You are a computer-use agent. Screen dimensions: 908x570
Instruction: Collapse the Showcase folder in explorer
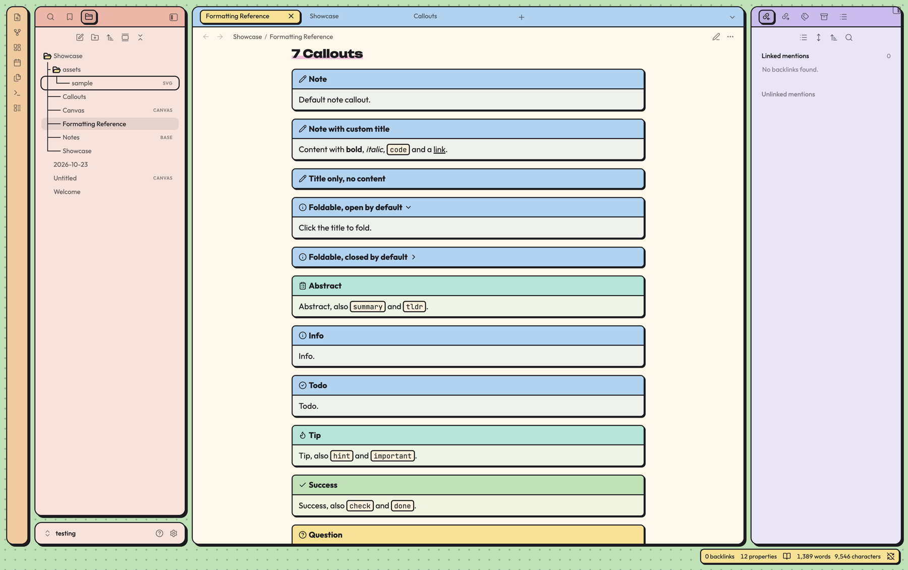[x=47, y=56]
